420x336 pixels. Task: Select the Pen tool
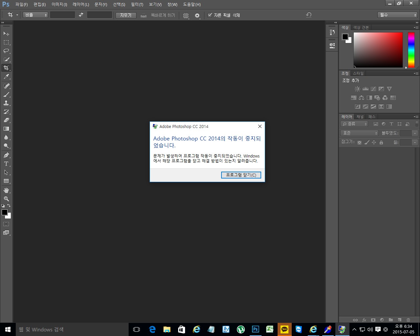[x=6, y=155]
